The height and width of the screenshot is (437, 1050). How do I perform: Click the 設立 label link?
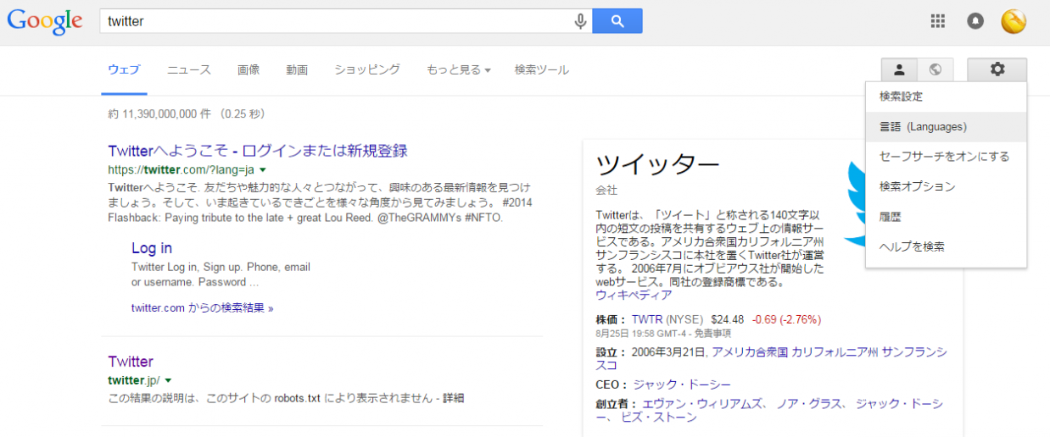pos(611,352)
